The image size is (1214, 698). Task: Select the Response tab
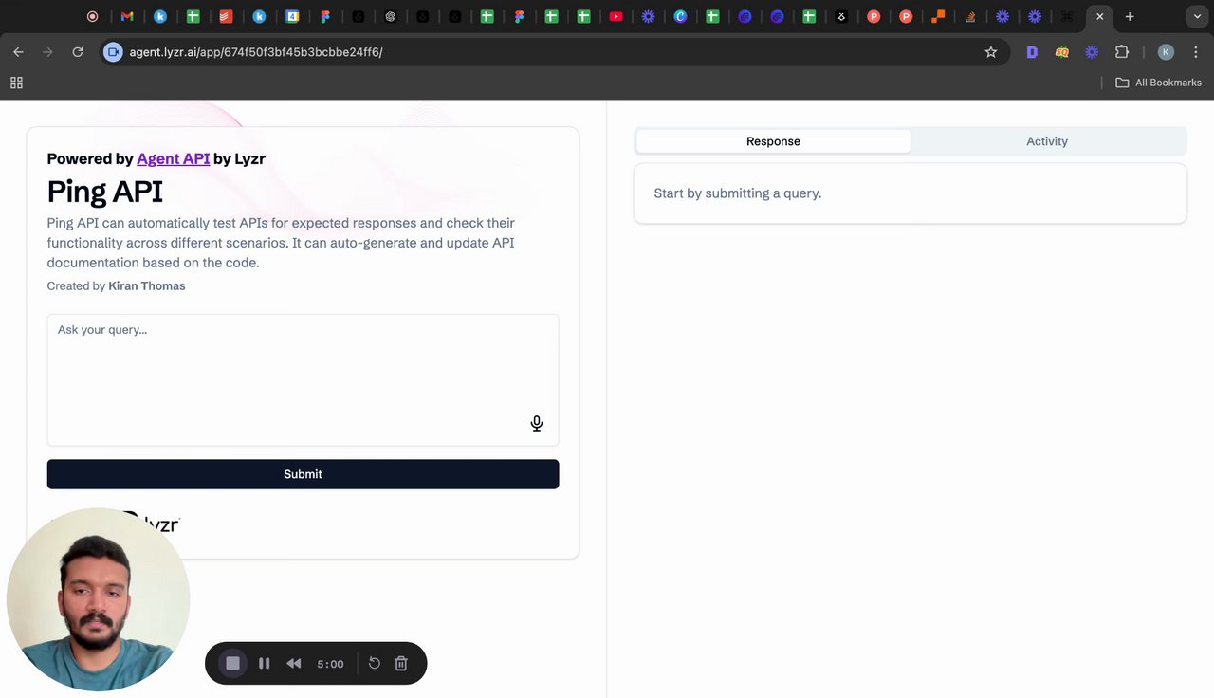click(x=773, y=141)
